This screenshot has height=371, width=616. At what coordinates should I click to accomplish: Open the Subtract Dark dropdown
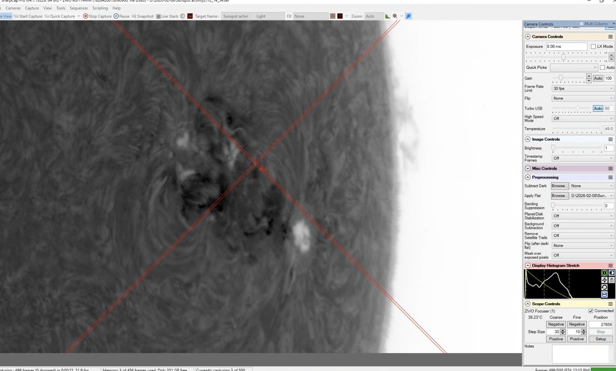[x=592, y=186]
